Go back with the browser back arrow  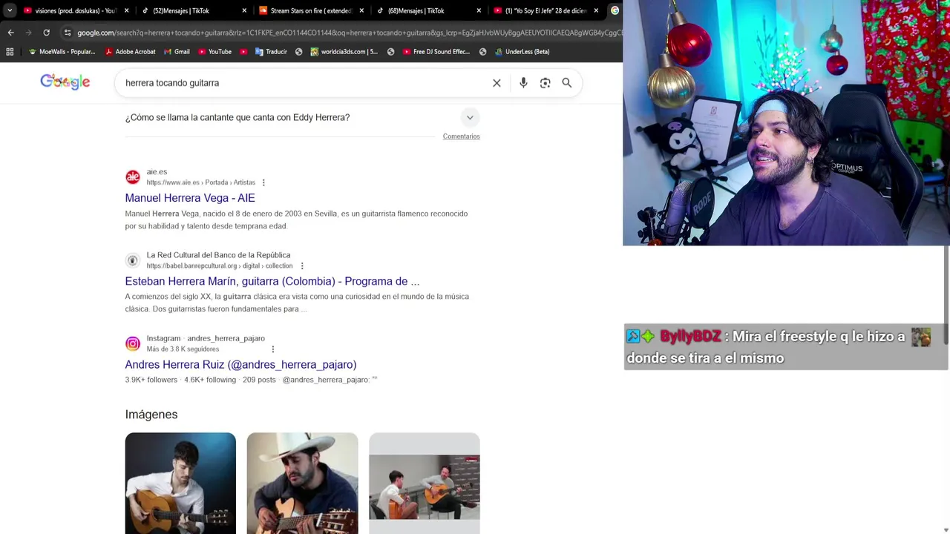coord(10,33)
